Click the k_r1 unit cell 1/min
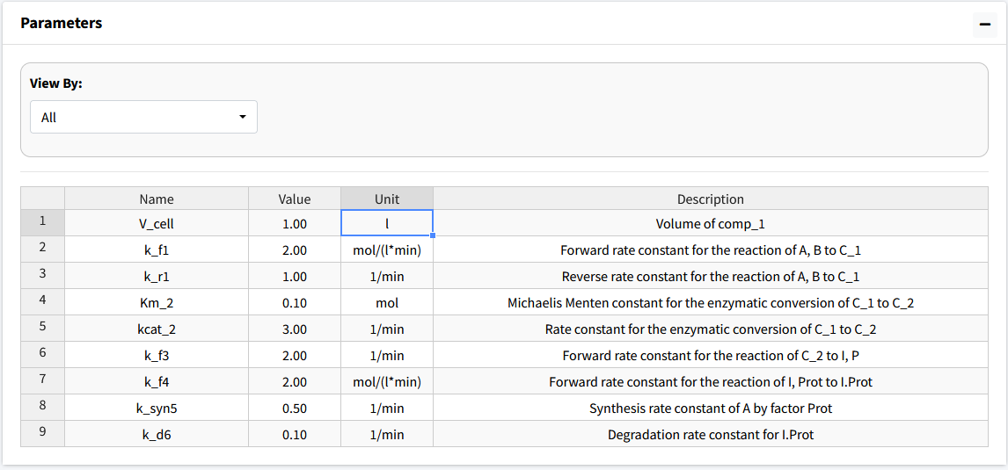The width and height of the screenshot is (1008, 470). [387, 276]
